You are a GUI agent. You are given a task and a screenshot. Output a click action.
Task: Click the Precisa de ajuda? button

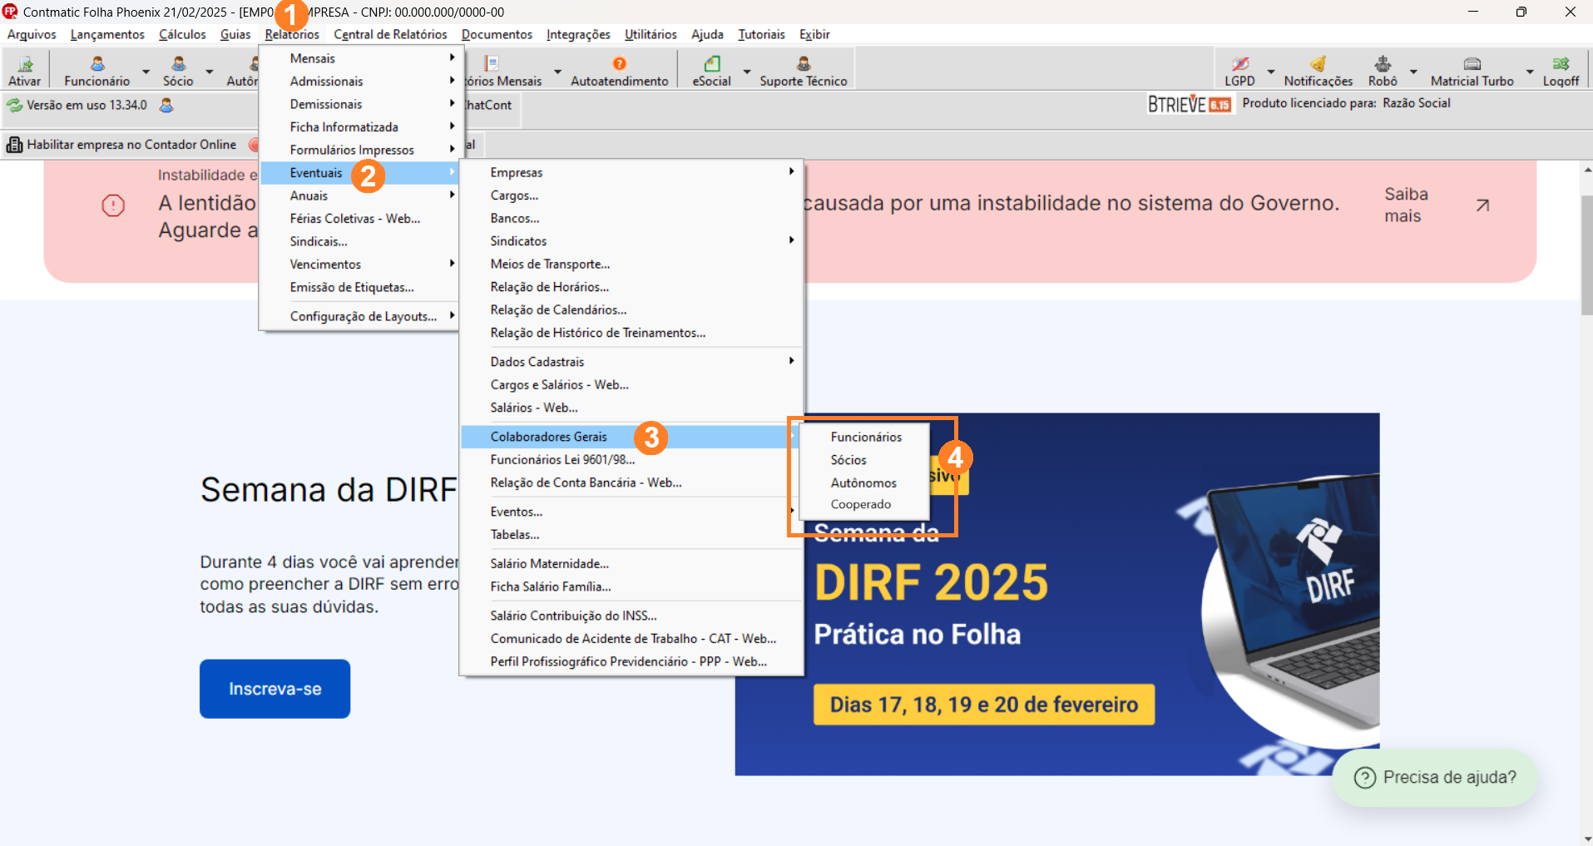point(1435,778)
